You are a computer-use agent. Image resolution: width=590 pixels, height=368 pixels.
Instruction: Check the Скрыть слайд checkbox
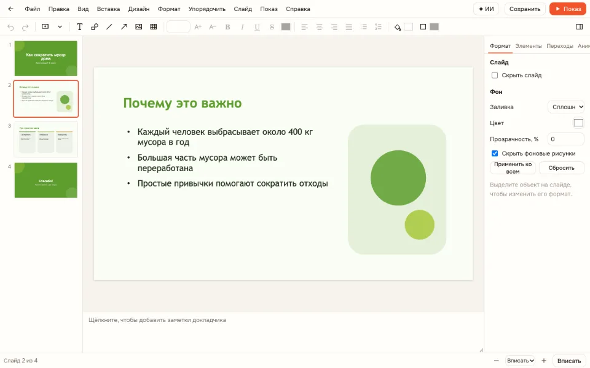coord(495,75)
